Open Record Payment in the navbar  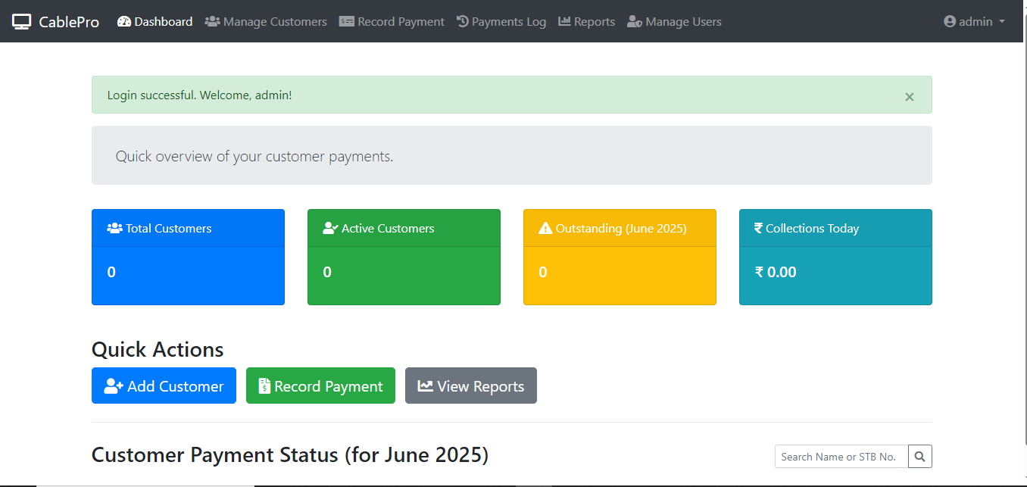[392, 22]
